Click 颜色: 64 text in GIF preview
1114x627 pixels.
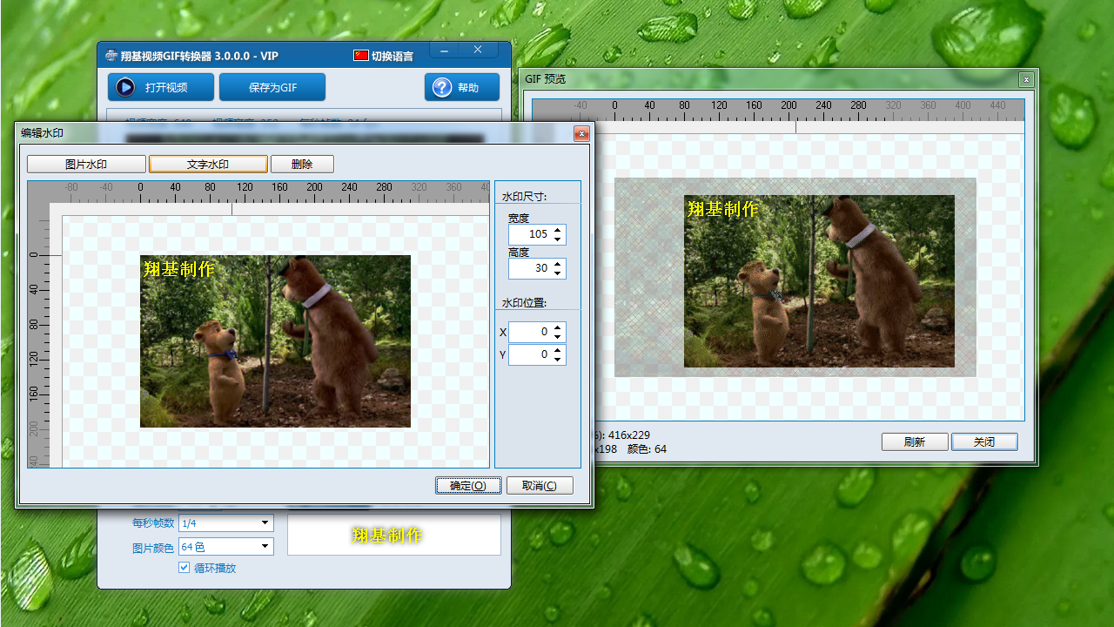point(647,449)
